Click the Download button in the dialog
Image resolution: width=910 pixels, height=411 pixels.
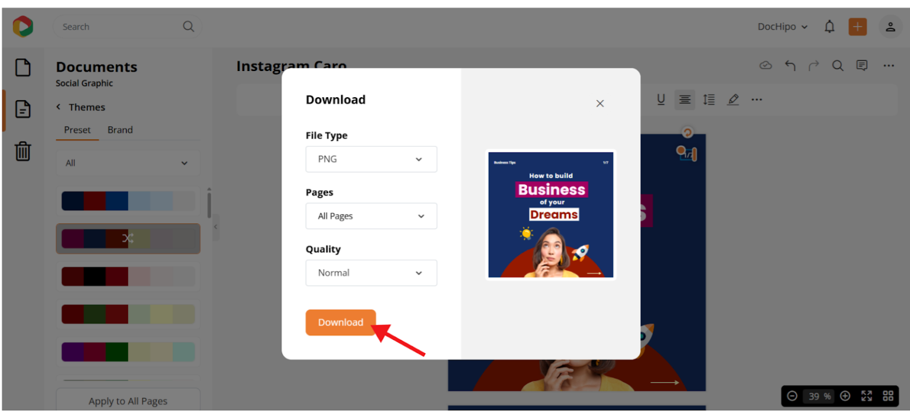click(341, 322)
